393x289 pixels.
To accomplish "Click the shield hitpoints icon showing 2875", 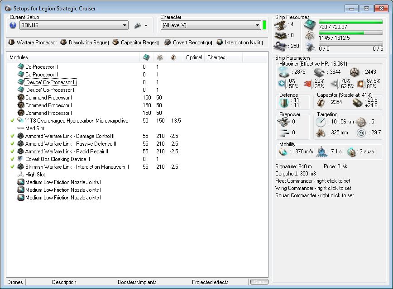I will coord(284,72).
